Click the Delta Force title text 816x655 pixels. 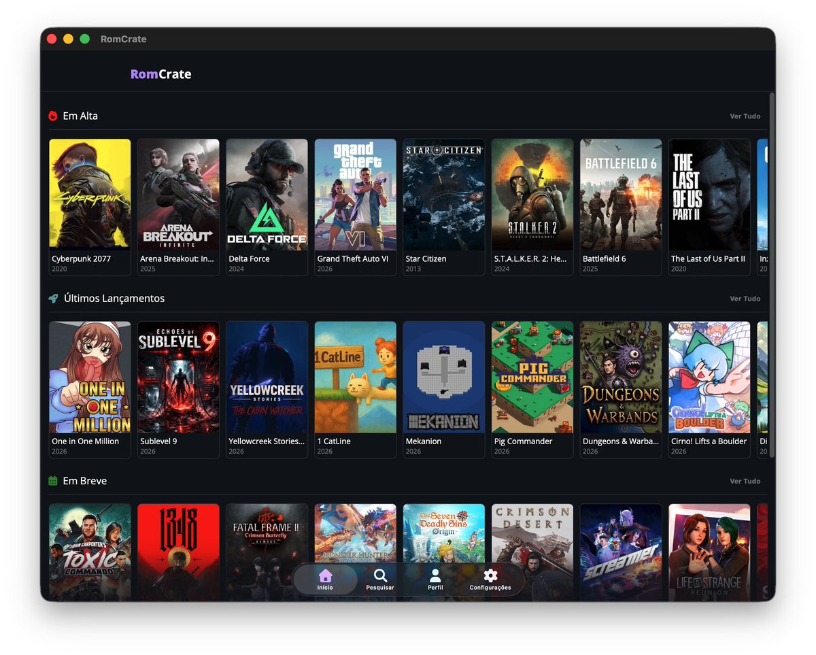pos(249,259)
